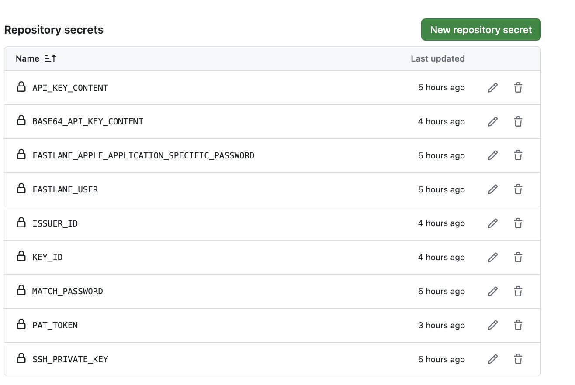
Task: Edit the MATCH_PASSWORD secret
Action: point(493,291)
